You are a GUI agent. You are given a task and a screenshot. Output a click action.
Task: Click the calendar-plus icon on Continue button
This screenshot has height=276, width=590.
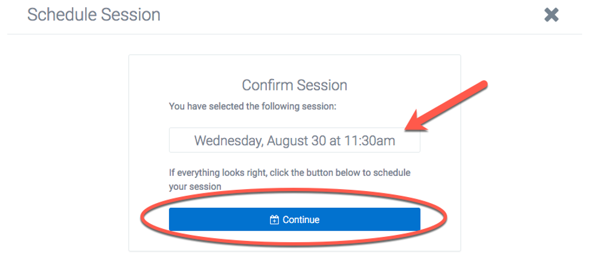point(274,220)
